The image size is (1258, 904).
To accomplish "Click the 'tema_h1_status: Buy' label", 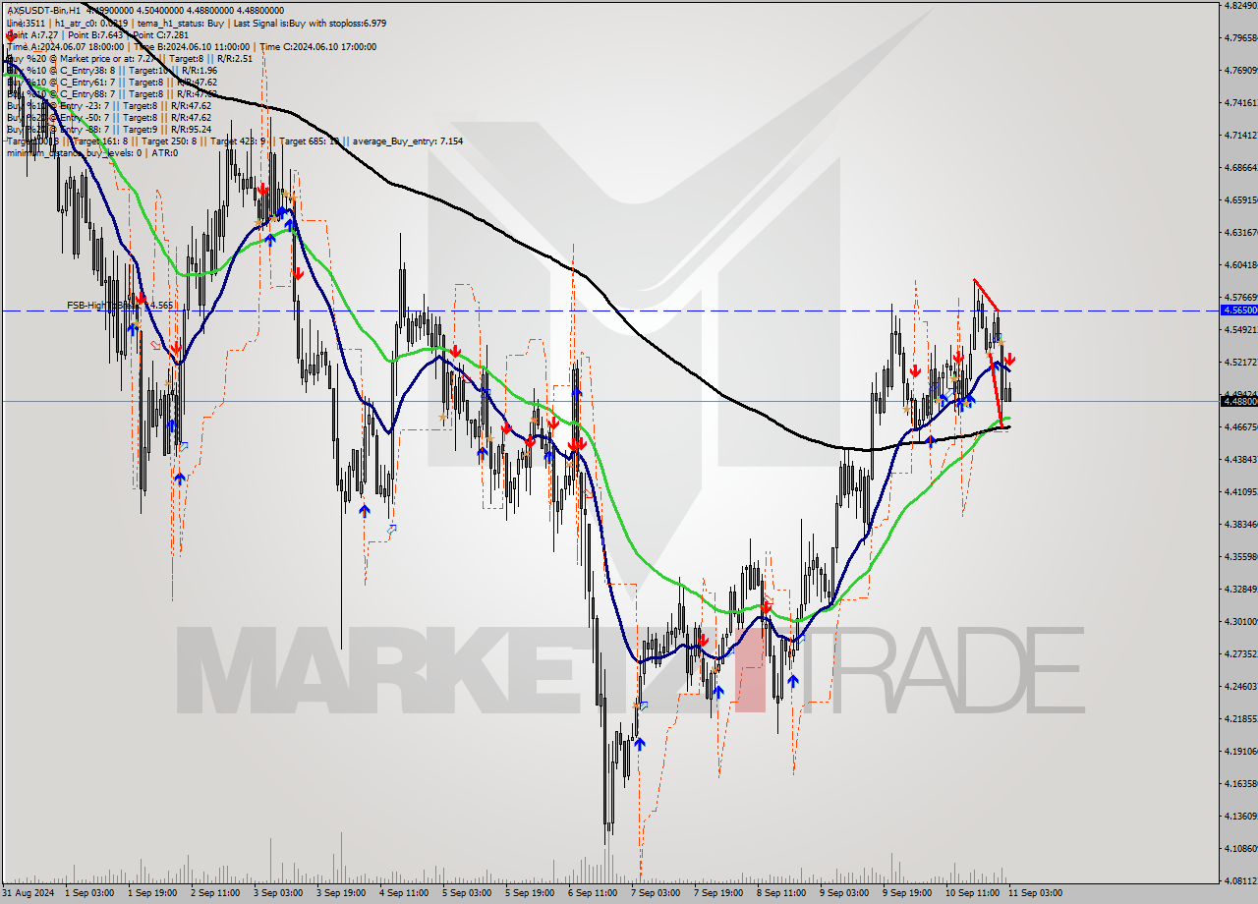I will 180,23.
